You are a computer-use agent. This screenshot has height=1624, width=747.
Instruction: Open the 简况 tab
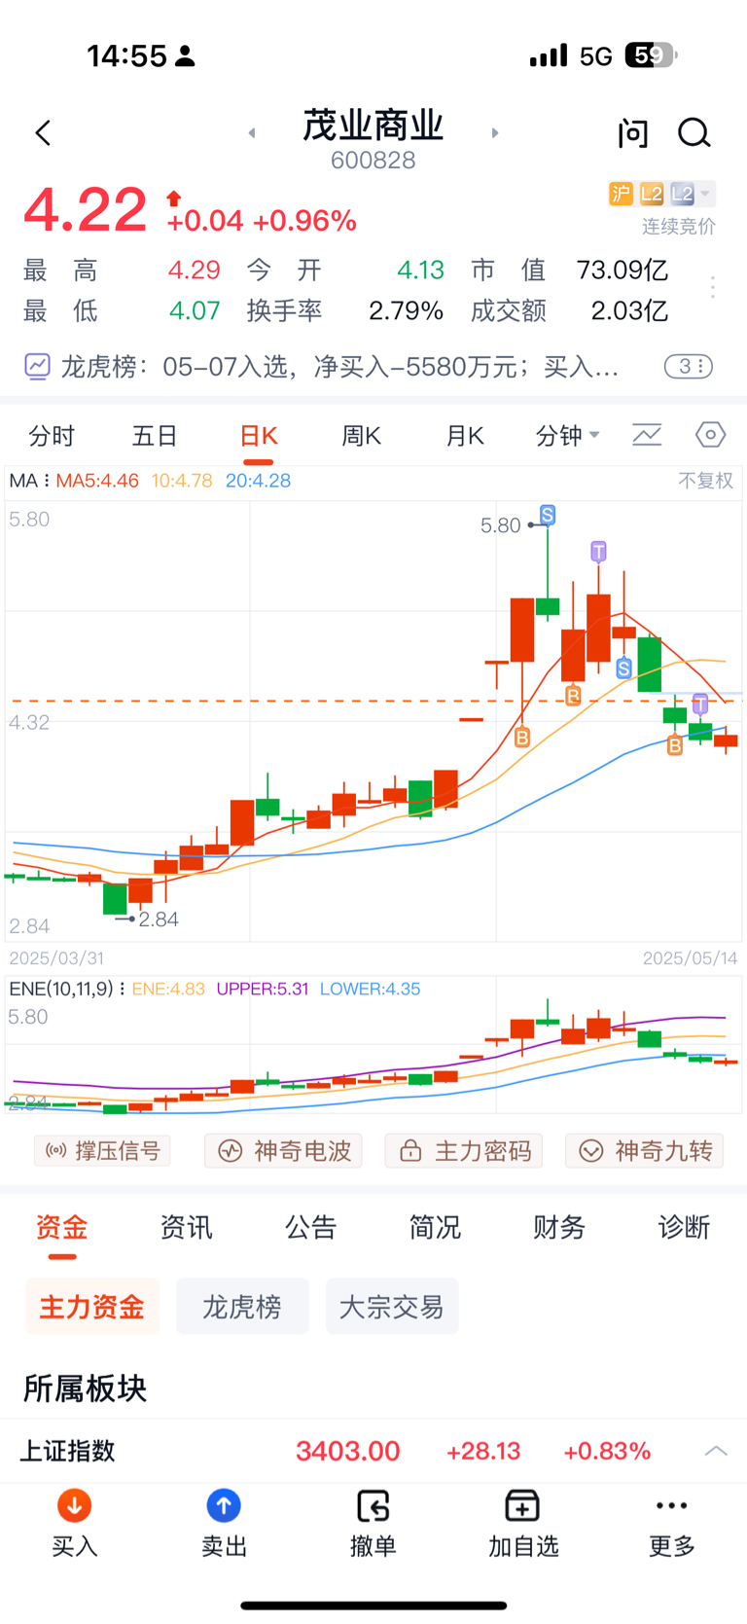(x=435, y=1227)
